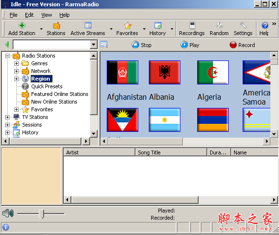Click the flag panel scroll down arrow

tap(274, 134)
